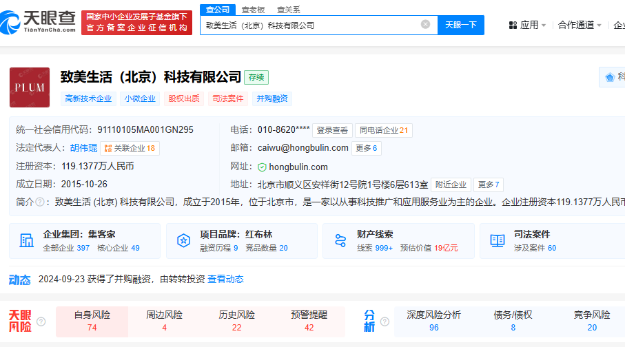The image size is (625, 347).
Task: Click the 简介 help question icon
Action: [x=40, y=202]
